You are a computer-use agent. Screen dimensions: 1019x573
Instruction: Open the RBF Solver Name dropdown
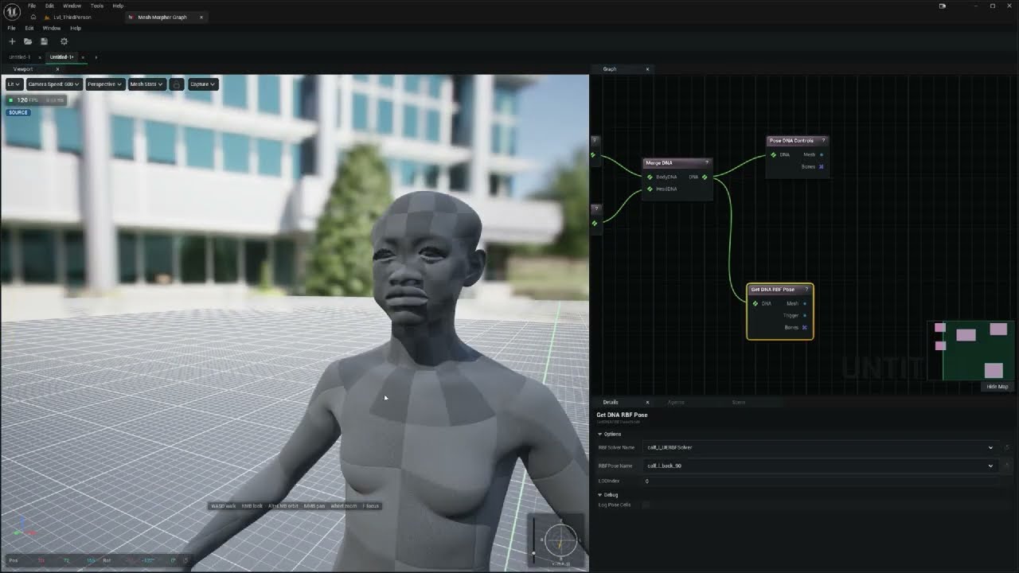[x=819, y=447]
